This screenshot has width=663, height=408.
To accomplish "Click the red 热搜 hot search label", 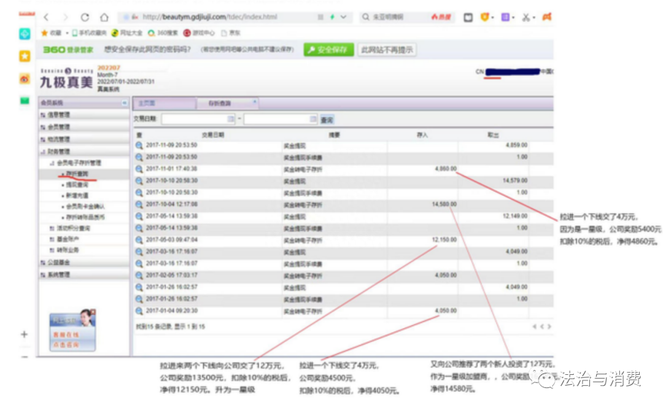I will click(x=441, y=17).
